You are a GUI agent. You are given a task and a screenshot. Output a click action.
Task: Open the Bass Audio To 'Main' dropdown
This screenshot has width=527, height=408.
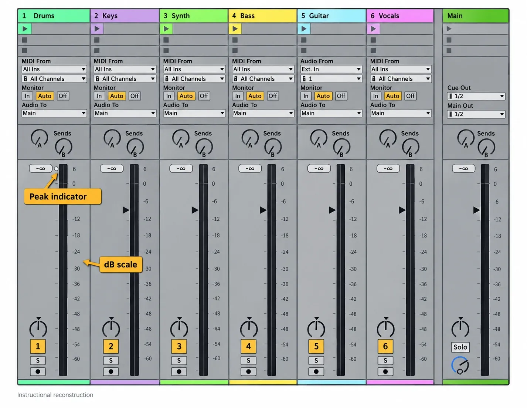pos(263,113)
